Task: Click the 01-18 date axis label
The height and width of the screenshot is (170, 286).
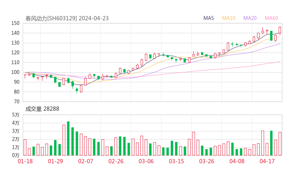Action: pos(25,161)
